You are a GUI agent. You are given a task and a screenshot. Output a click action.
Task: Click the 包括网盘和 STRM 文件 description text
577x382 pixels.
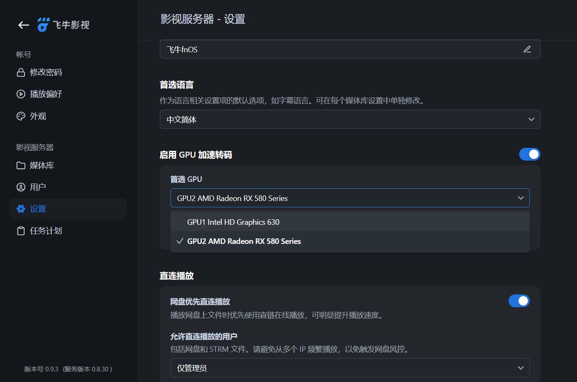coord(291,349)
